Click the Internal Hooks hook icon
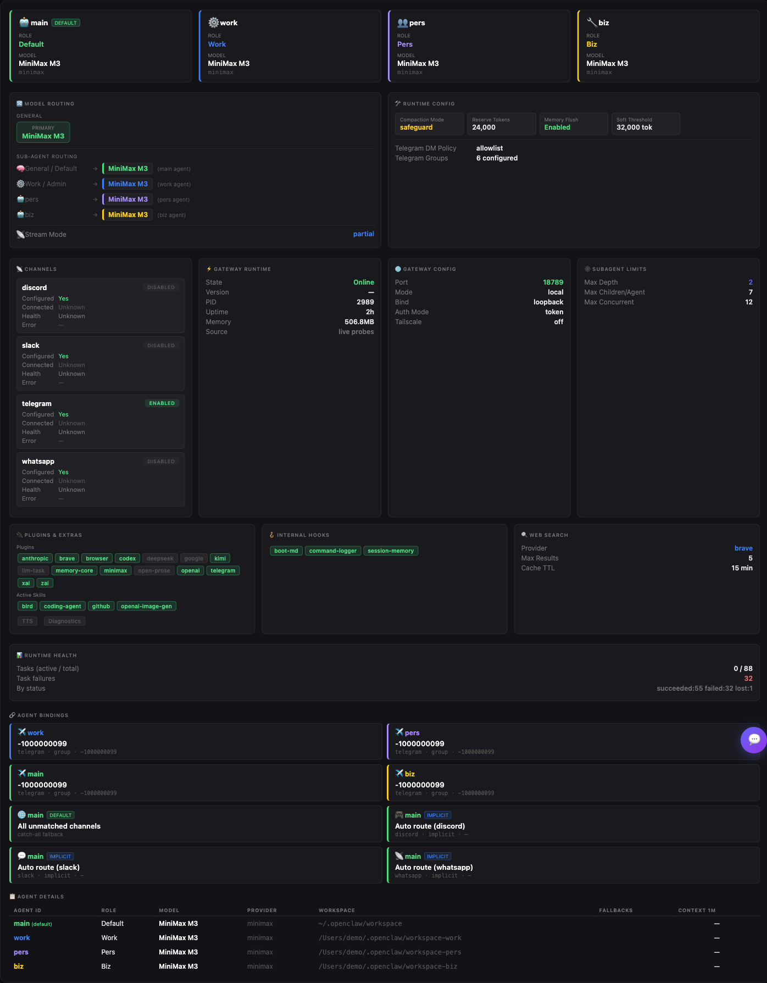 (x=272, y=535)
